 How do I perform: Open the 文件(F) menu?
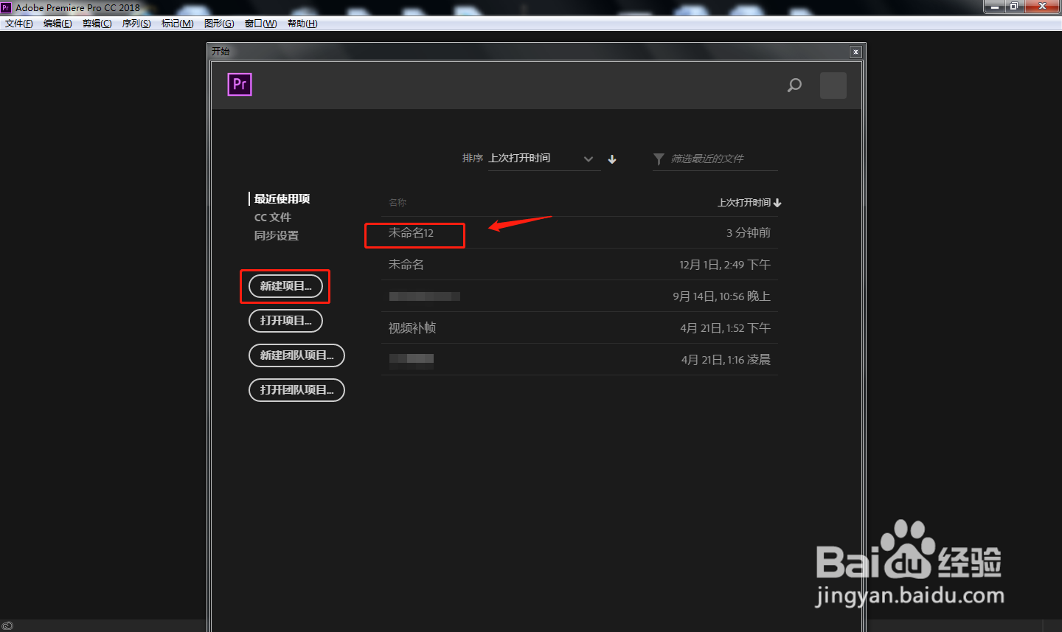19,24
